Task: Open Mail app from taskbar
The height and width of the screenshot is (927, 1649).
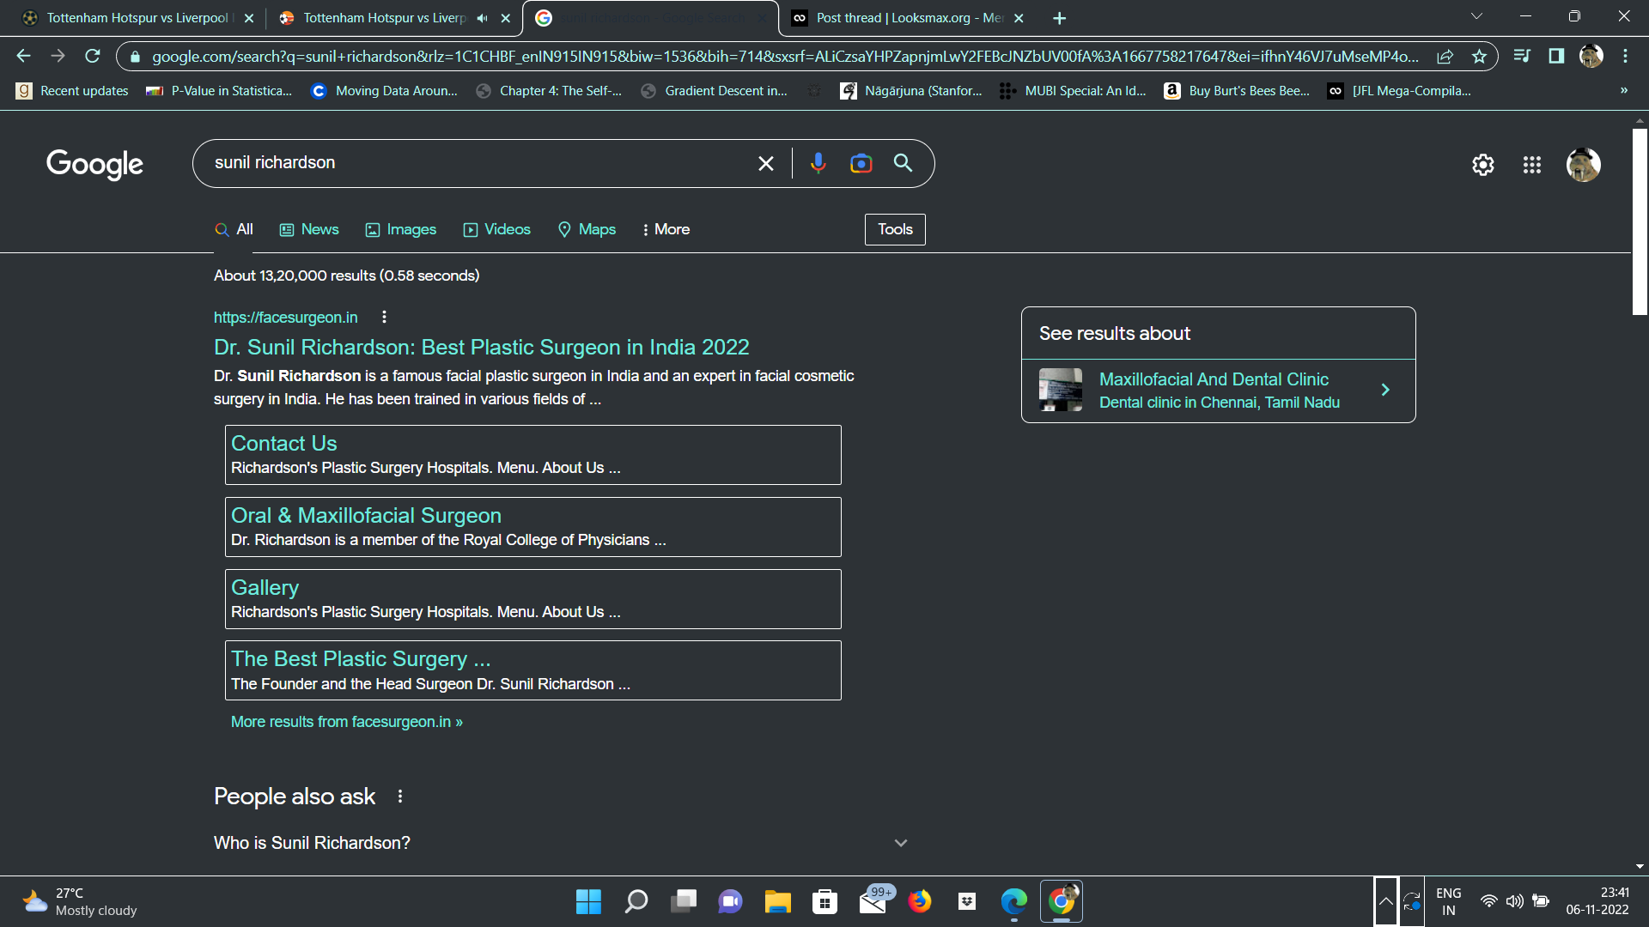Action: click(x=874, y=901)
